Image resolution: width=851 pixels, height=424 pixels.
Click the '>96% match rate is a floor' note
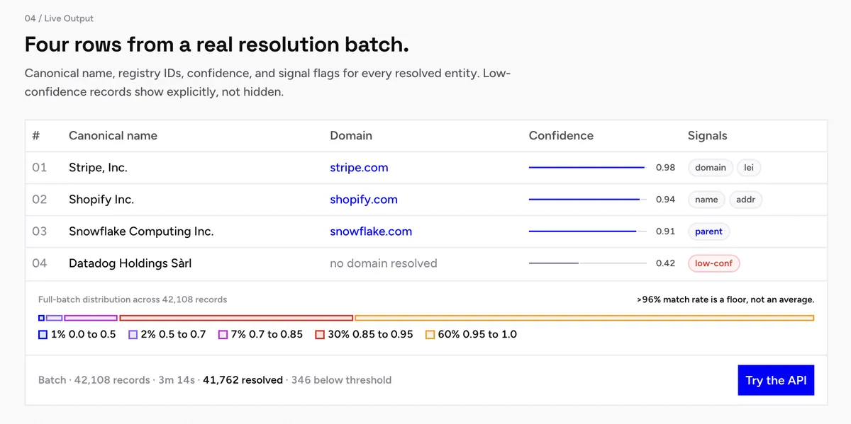coord(725,299)
